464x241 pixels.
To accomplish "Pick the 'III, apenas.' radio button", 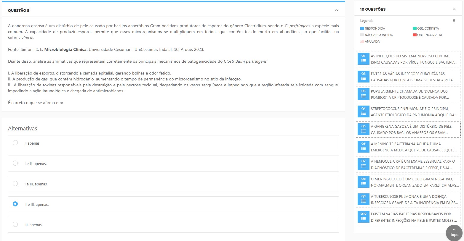I will coord(15,224).
